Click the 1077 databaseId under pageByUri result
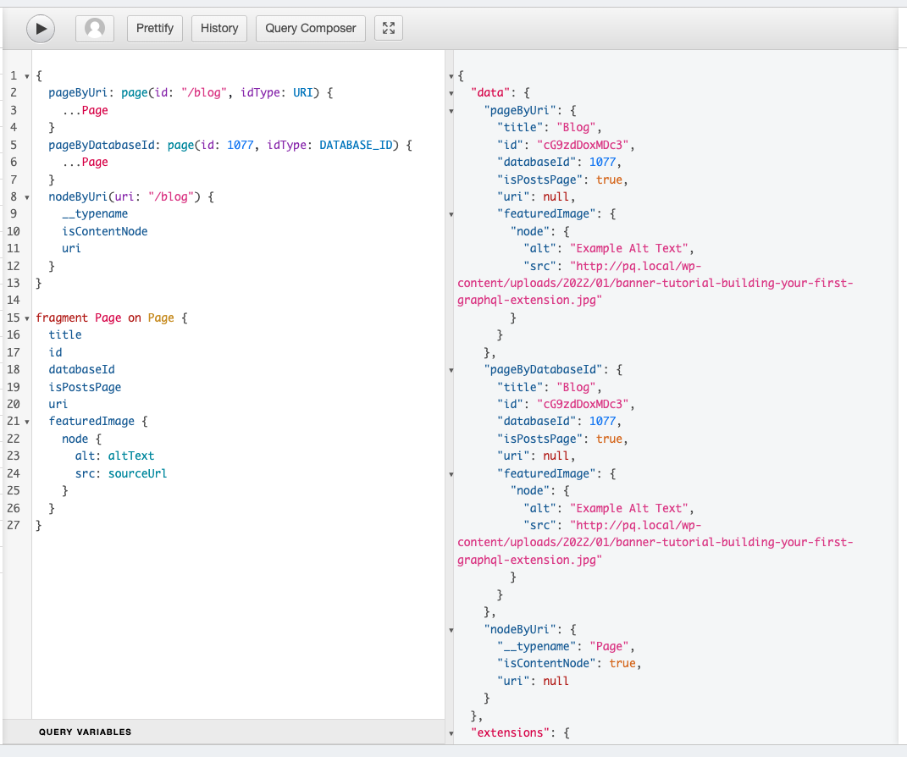The height and width of the screenshot is (757, 907). (603, 162)
